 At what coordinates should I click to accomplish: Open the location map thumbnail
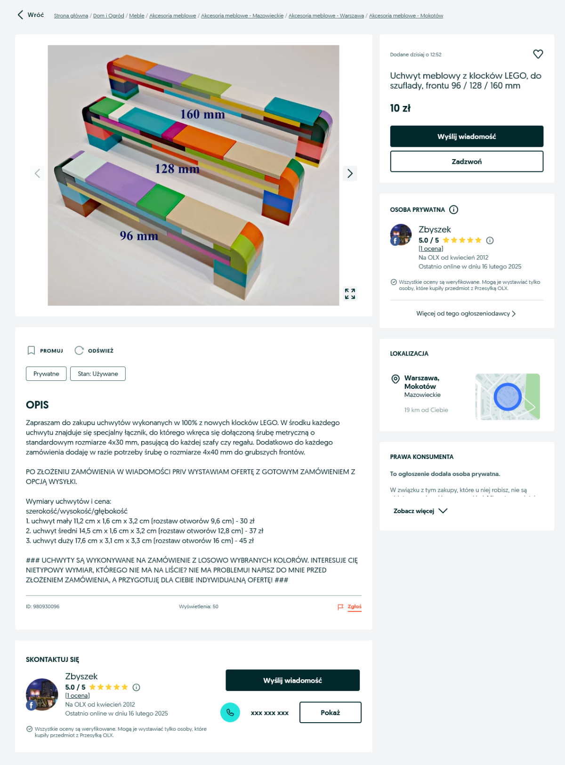pos(508,397)
